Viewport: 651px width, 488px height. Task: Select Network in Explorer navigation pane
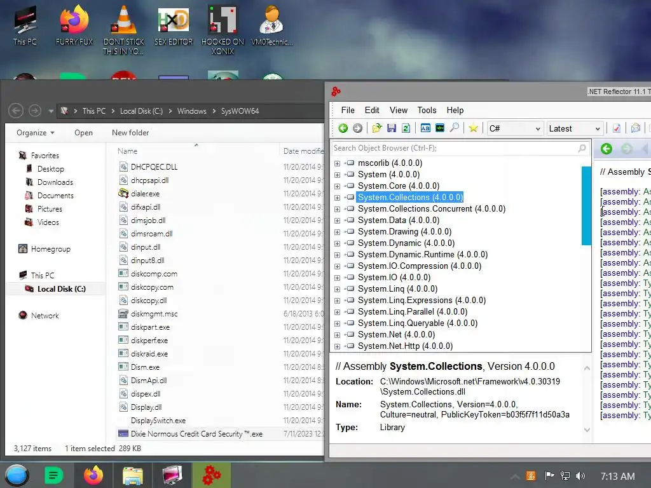point(45,316)
